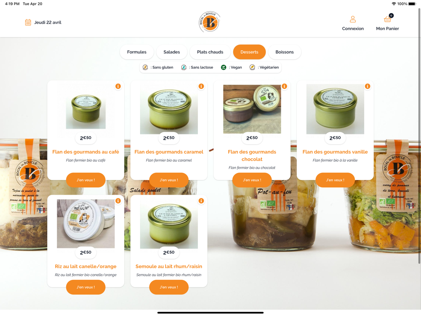Click the Bocal en Boucle logo
The width and height of the screenshot is (421, 316).
pyautogui.click(x=210, y=22)
